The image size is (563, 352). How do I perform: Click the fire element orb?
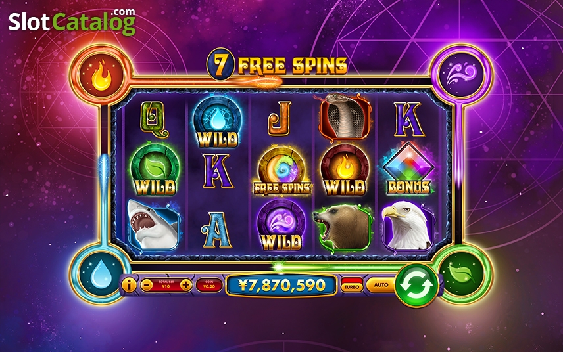[x=101, y=76]
